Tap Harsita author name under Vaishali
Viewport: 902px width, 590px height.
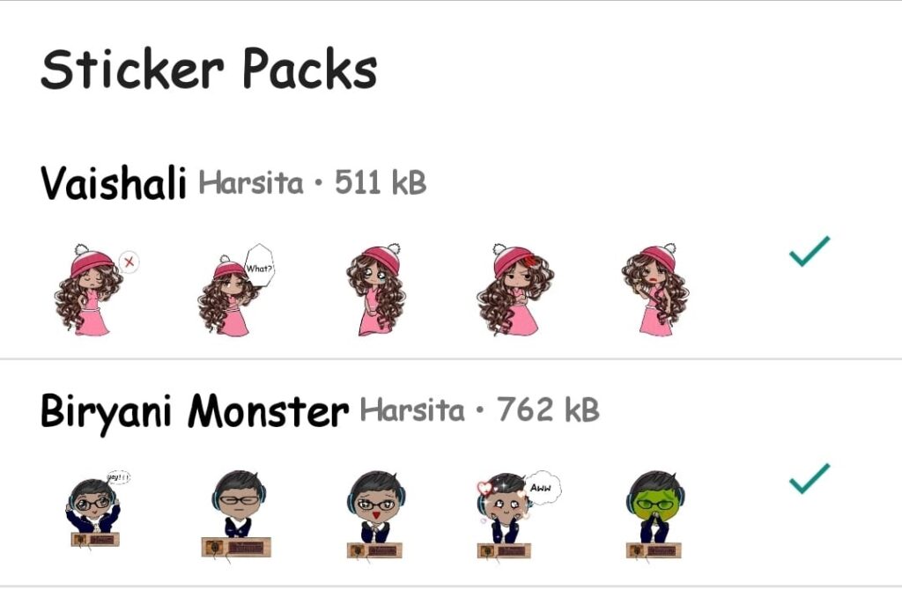(x=251, y=183)
